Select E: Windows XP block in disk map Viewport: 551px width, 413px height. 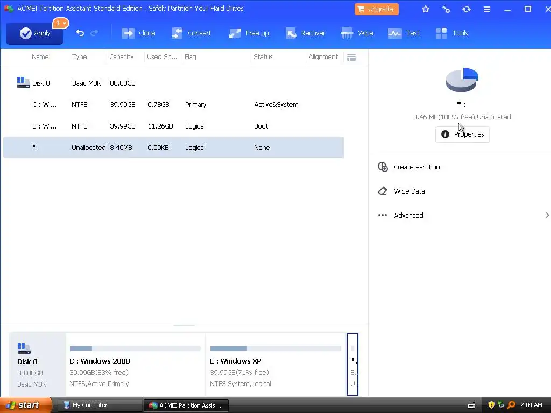point(275,364)
